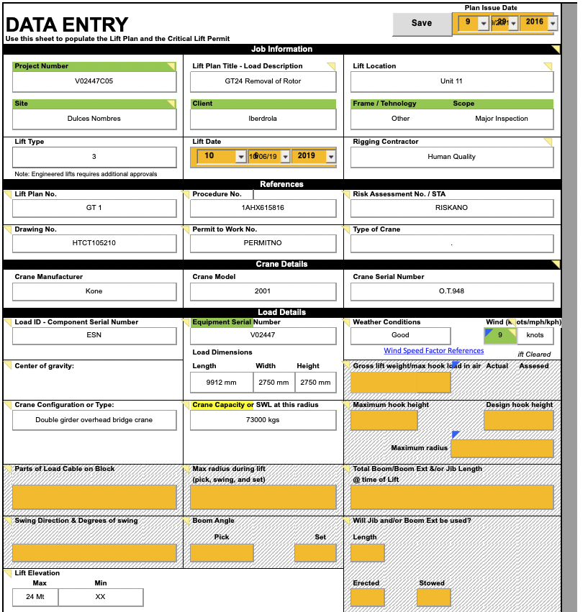Click the Client field containing Iberdrola
The height and width of the screenshot is (612, 588).
(x=263, y=119)
